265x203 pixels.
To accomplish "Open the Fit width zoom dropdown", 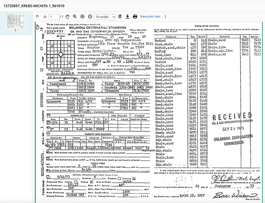I will [x=105, y=17].
